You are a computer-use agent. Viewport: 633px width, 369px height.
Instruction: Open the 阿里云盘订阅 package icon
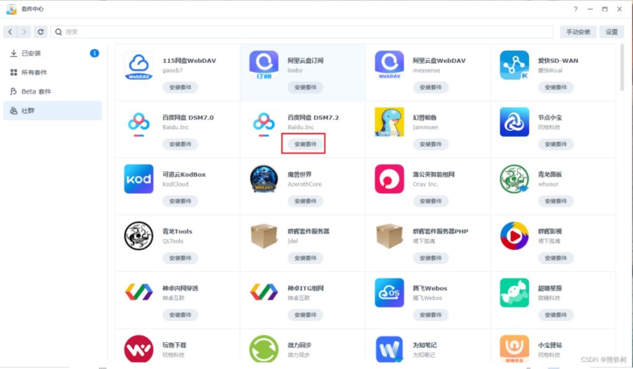pos(263,65)
